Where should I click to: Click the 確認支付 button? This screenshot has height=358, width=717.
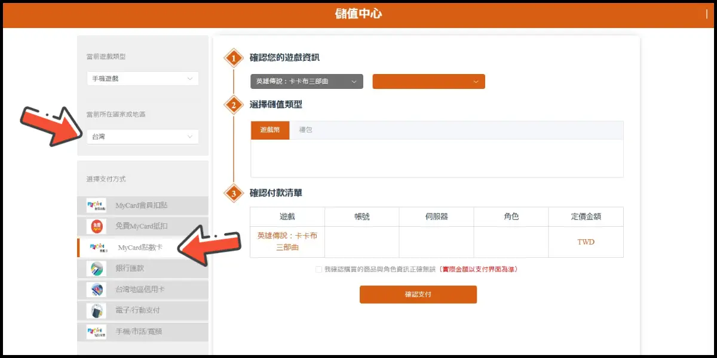(418, 294)
